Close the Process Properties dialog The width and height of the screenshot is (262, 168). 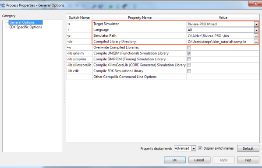click(x=255, y=4)
